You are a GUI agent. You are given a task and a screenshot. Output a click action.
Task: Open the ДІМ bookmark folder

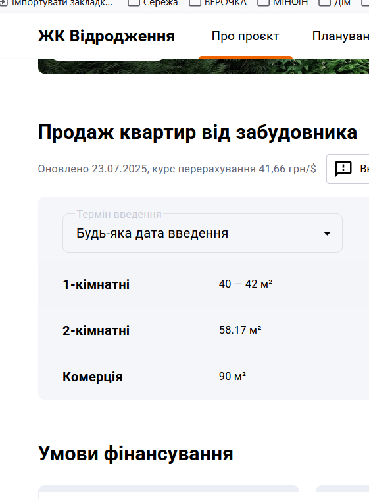[x=334, y=3]
